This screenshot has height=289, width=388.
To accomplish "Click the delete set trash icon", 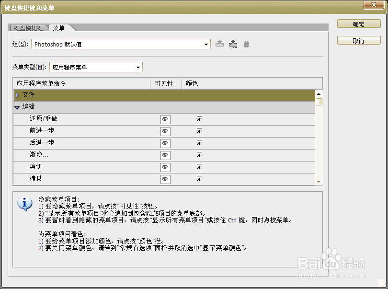I will pyautogui.click(x=246, y=44).
